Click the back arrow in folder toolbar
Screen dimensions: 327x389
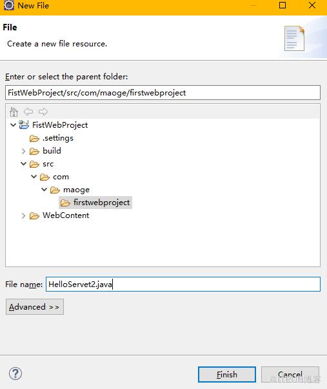pos(28,112)
